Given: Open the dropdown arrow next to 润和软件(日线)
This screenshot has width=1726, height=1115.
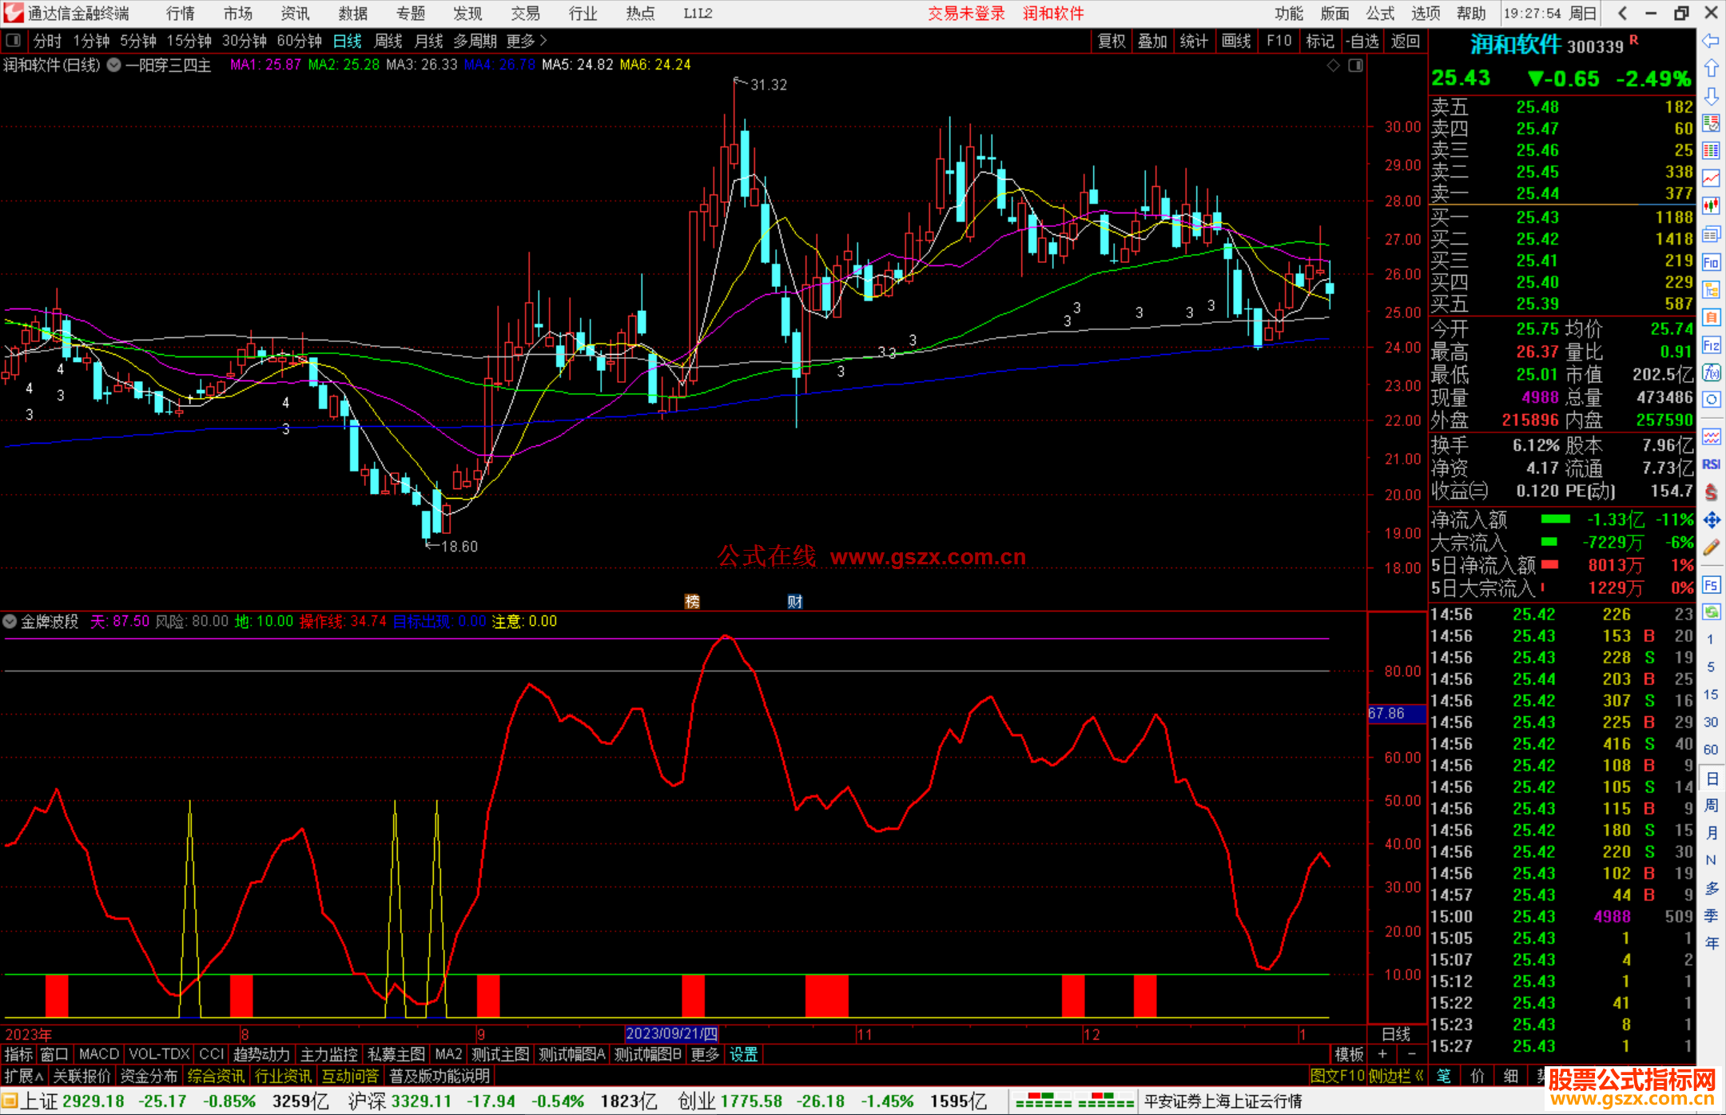Looking at the screenshot, I should 114,66.
